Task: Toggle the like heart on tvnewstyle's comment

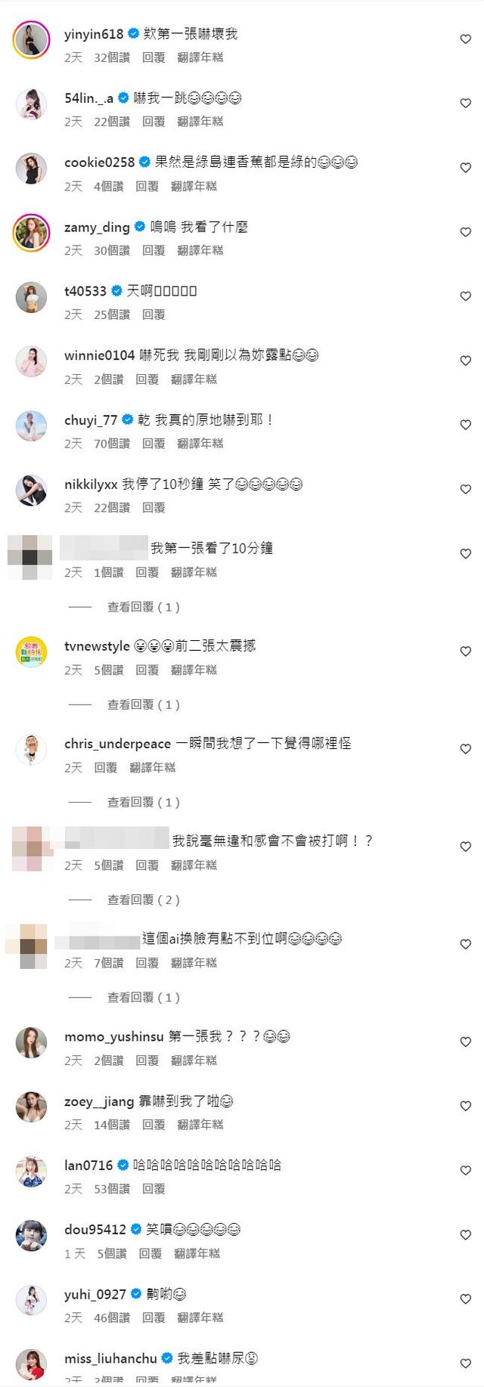Action: (466, 652)
